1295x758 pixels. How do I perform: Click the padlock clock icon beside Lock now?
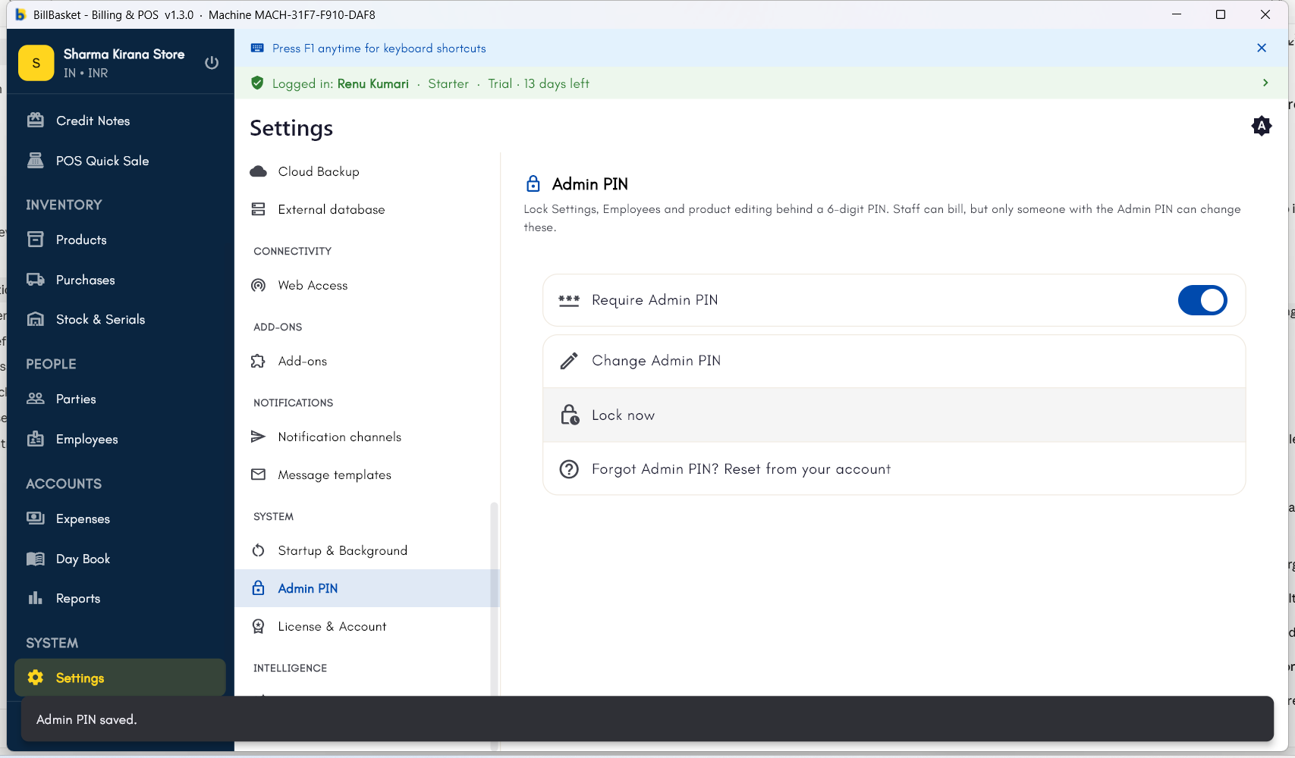tap(570, 415)
